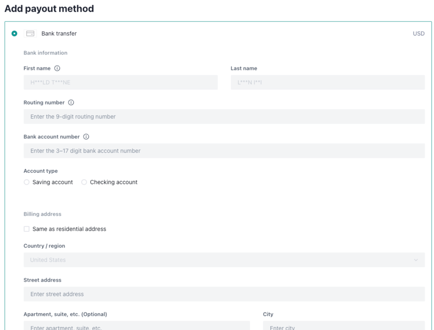Select the Bank transfer radio button

(15, 33)
